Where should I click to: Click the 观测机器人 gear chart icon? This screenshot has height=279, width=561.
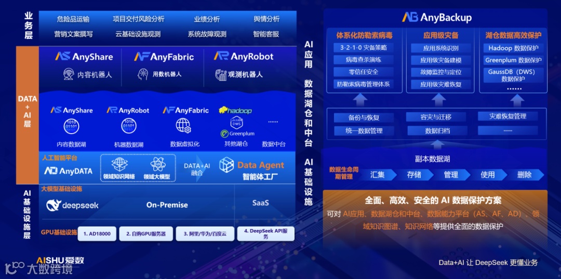pos(221,74)
